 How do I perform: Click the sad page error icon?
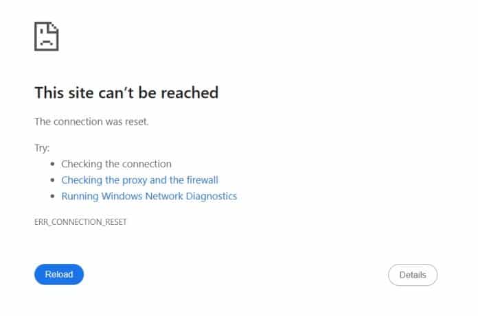46,36
